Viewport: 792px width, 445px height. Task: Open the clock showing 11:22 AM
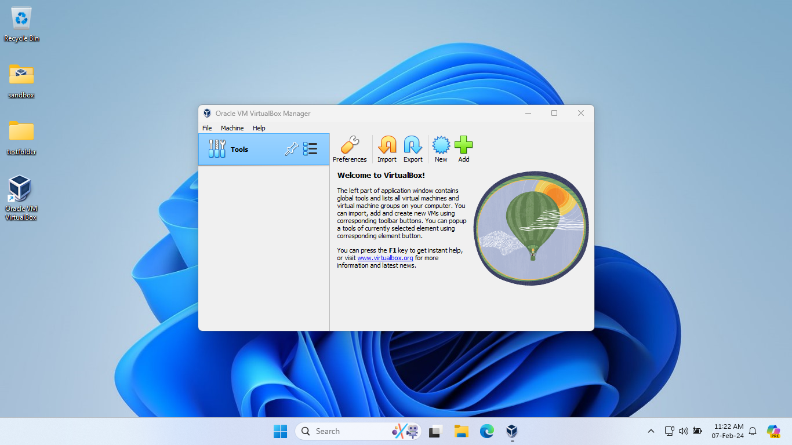(x=728, y=431)
